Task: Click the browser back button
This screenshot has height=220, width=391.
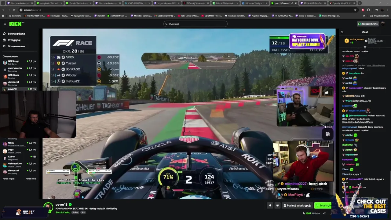Action: [3, 10]
